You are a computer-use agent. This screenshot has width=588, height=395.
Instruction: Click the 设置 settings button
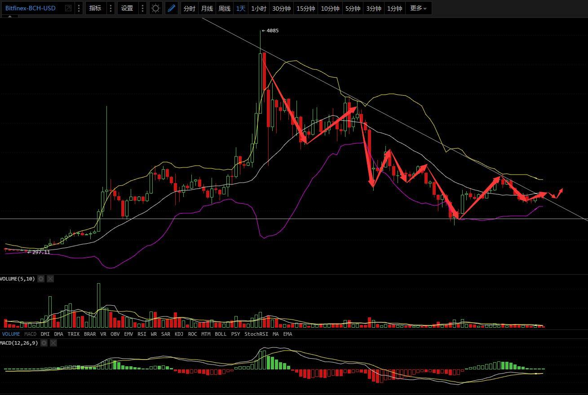pyautogui.click(x=127, y=8)
